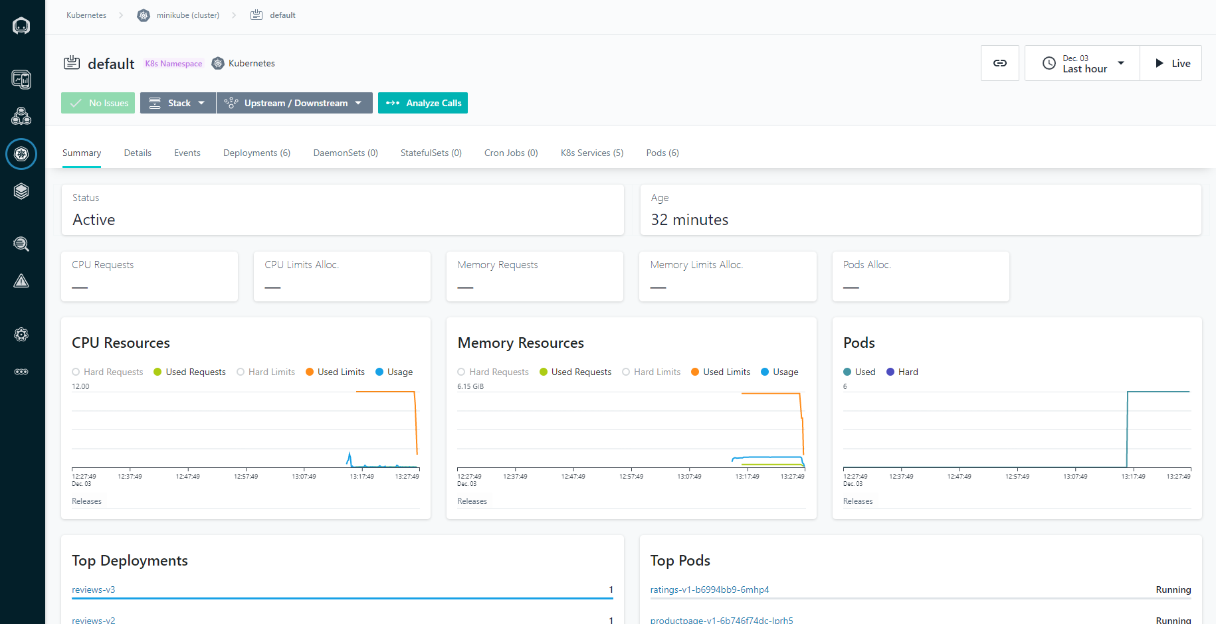Copy the page link using the chain icon
1216x624 pixels.
pyautogui.click(x=1000, y=63)
